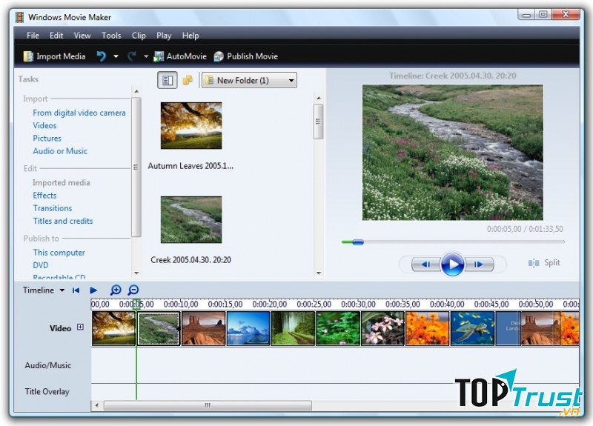Viewport: 593px width, 426px height.
Task: Open the Edit menu
Action: click(56, 36)
